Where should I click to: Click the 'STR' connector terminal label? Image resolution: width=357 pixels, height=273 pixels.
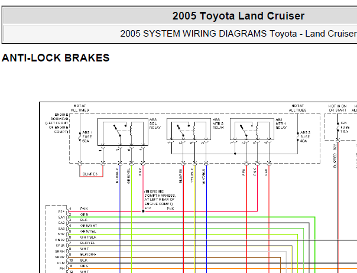coord(61,234)
